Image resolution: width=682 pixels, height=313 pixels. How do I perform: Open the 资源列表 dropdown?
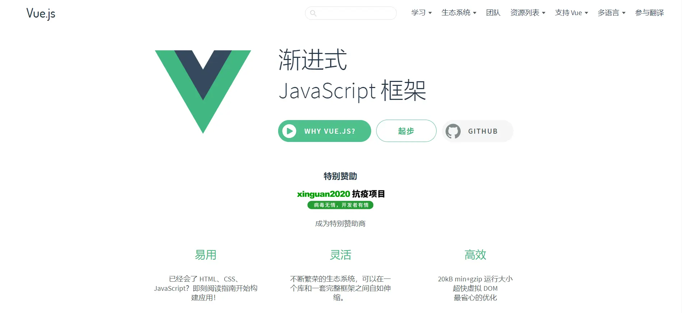[x=528, y=13]
